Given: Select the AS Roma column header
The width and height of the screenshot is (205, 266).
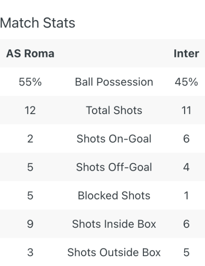Looking at the screenshot, I should pyautogui.click(x=30, y=53).
